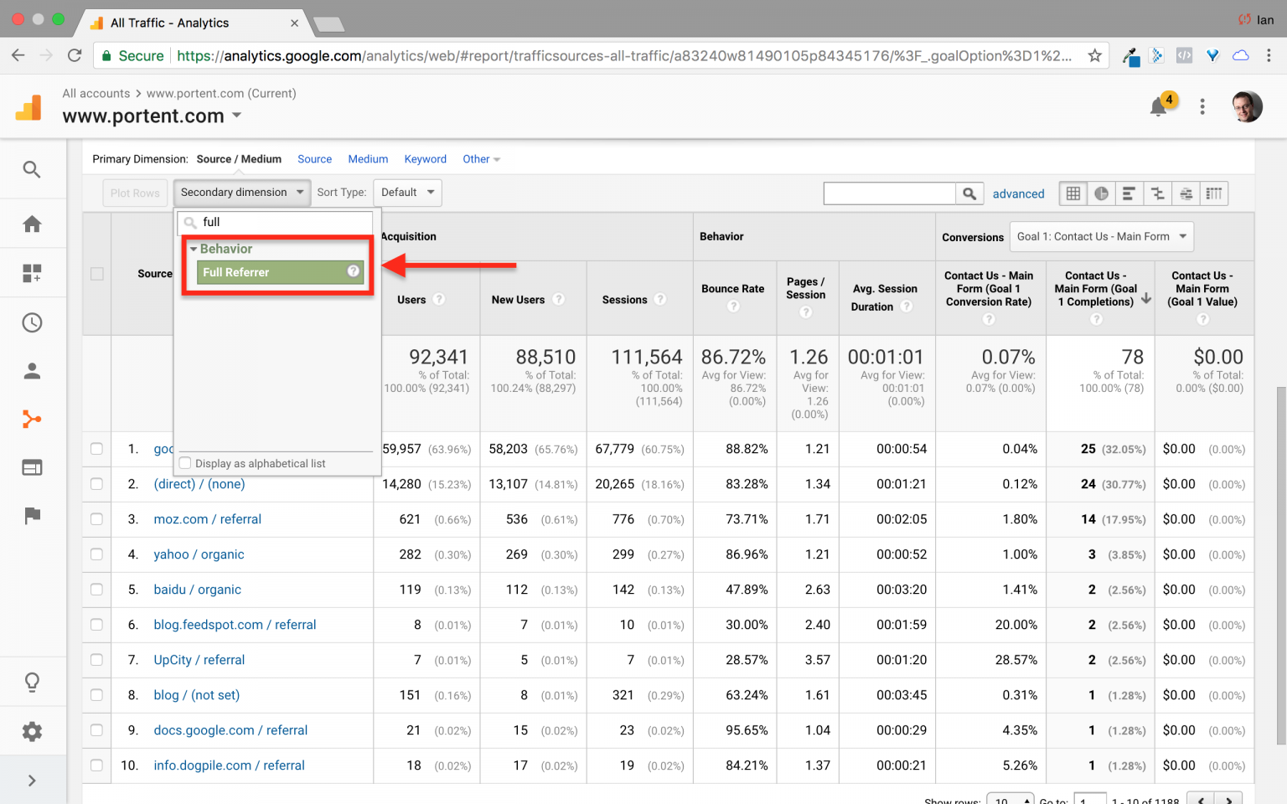Focus the dimension search box containing full

276,222
